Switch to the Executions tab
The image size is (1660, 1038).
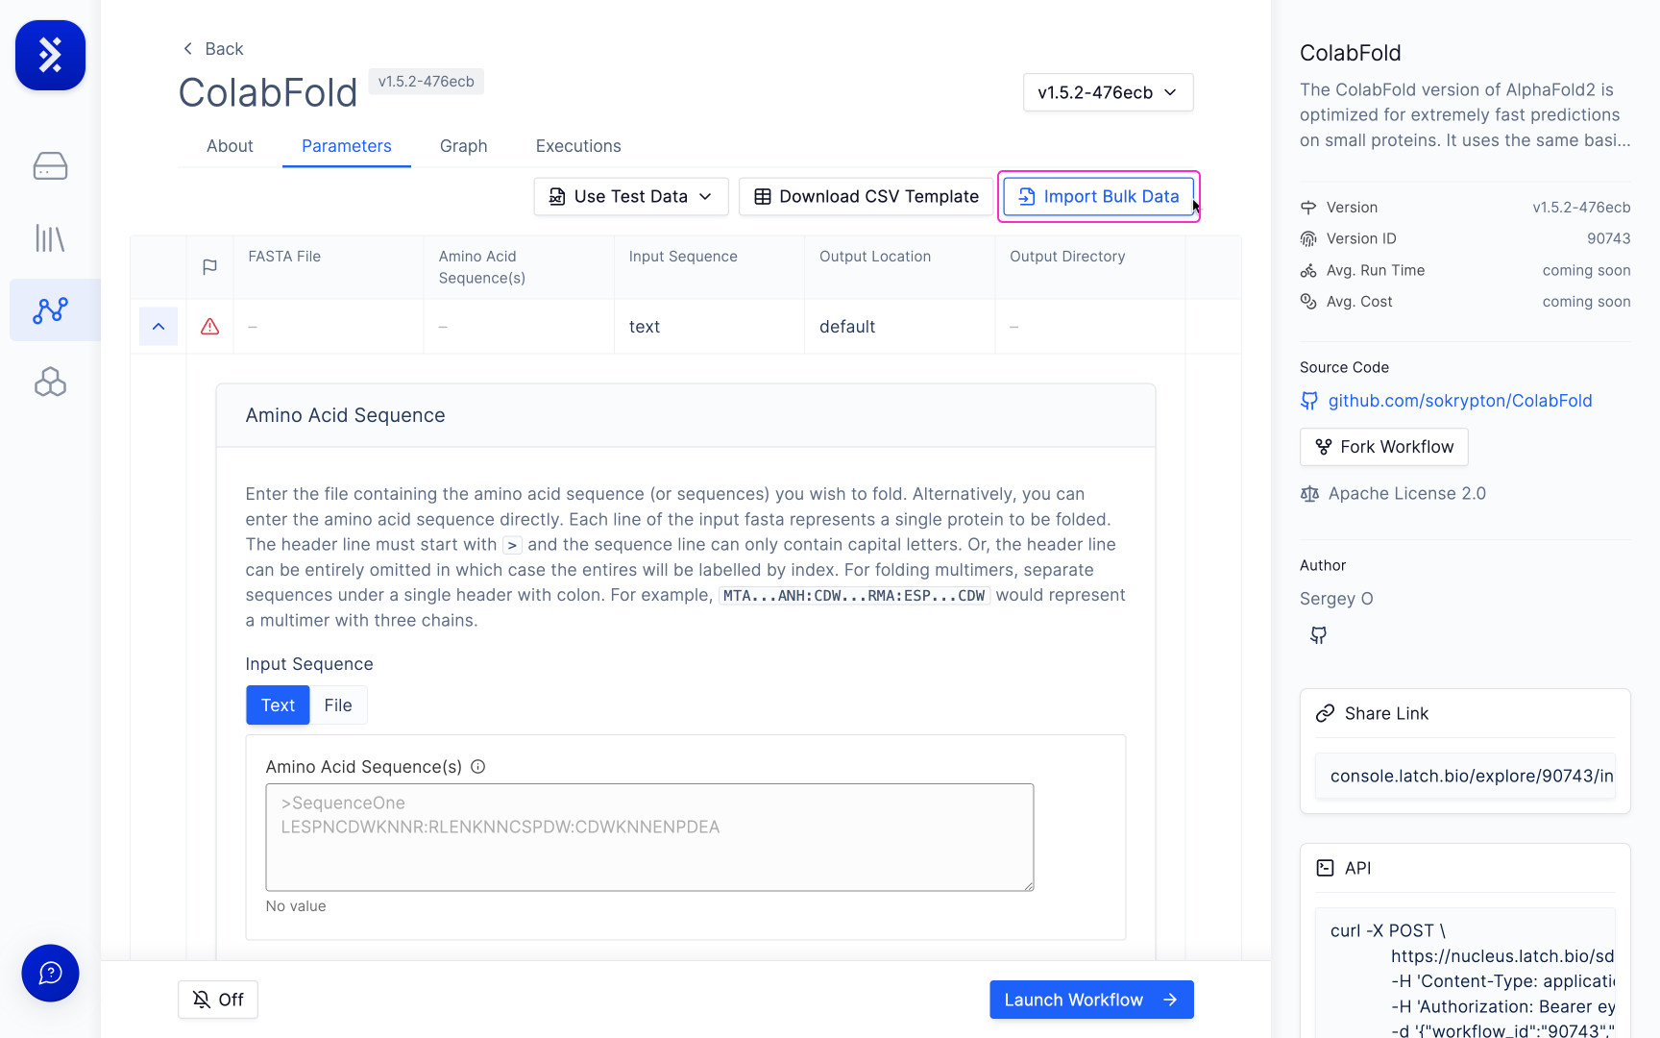(578, 146)
